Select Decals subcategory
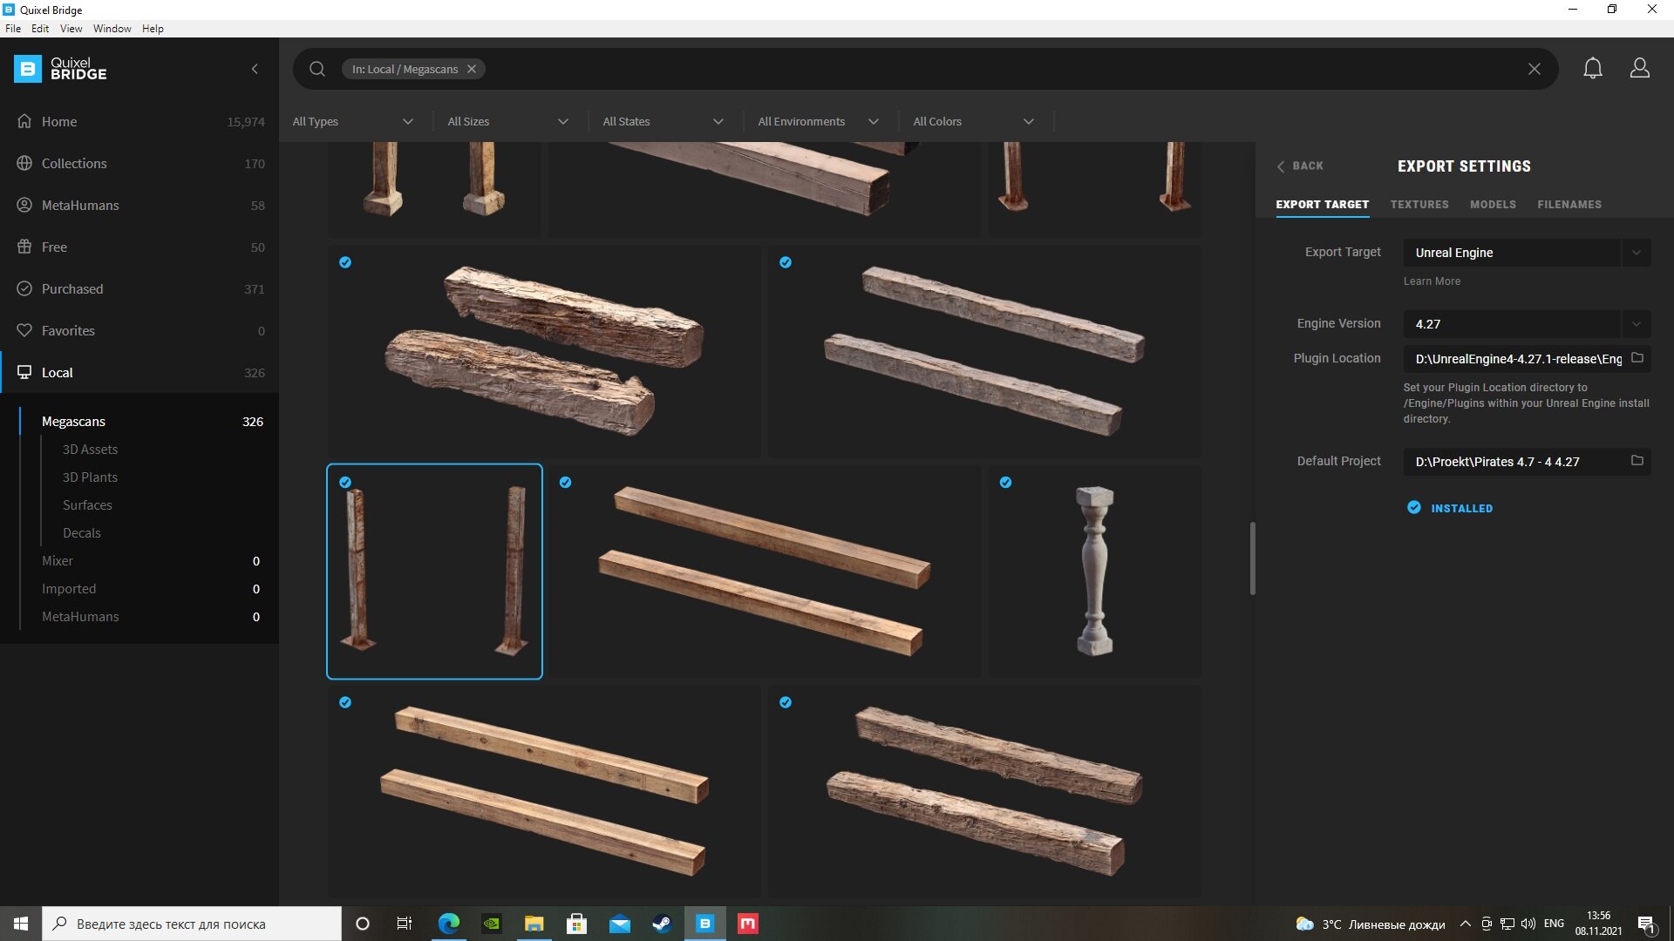 [x=82, y=533]
